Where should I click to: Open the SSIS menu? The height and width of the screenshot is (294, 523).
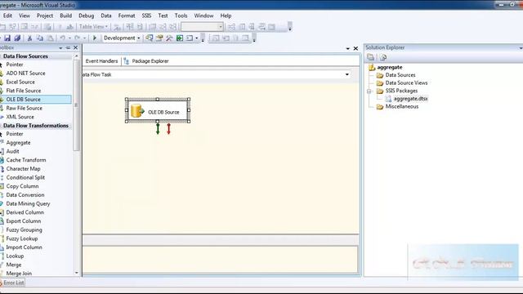point(146,16)
